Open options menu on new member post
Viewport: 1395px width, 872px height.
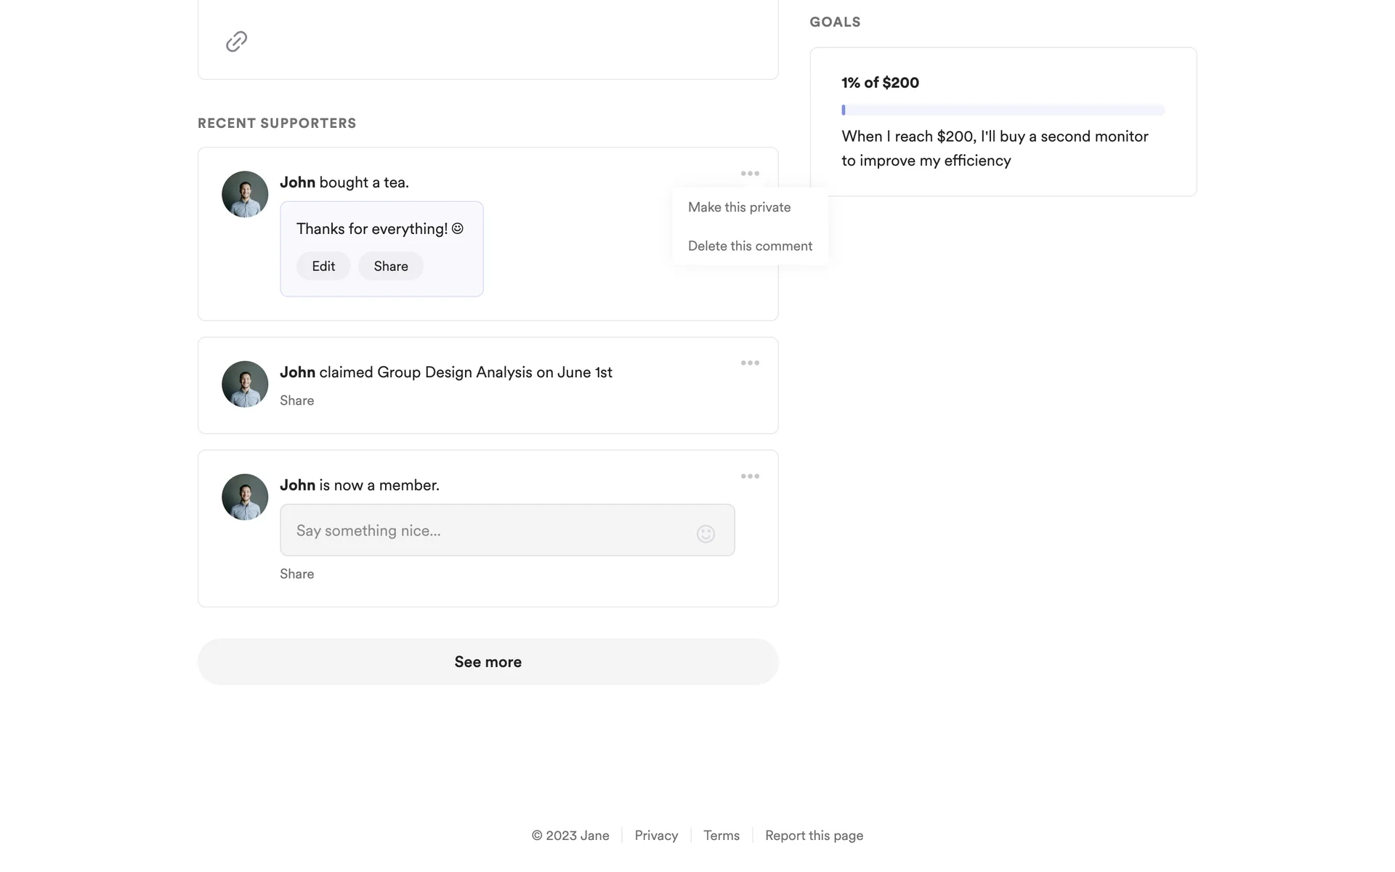pos(750,477)
